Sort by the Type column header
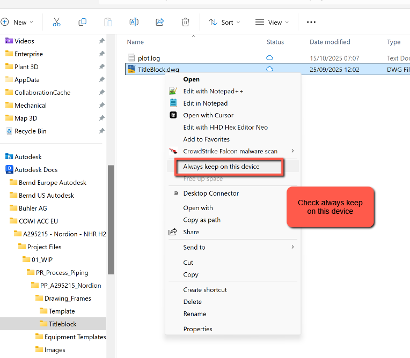410x358 pixels. (393, 42)
